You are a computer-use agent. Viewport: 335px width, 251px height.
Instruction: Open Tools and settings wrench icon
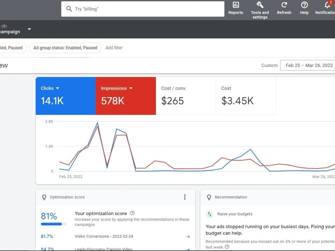260,5
